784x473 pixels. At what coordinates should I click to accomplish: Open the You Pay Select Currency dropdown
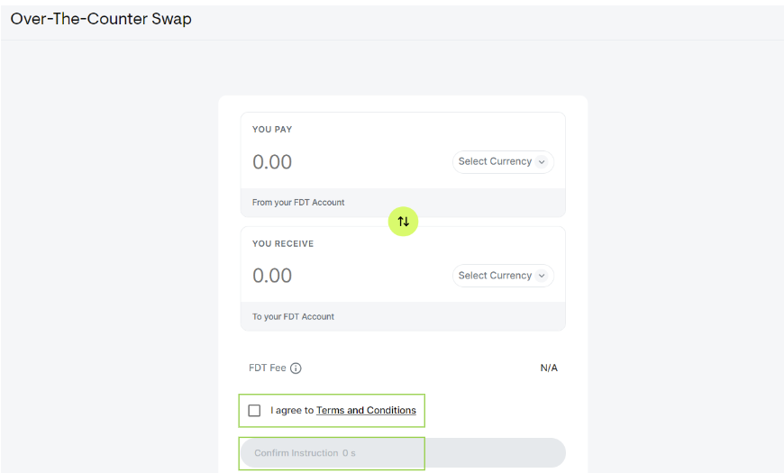click(503, 162)
